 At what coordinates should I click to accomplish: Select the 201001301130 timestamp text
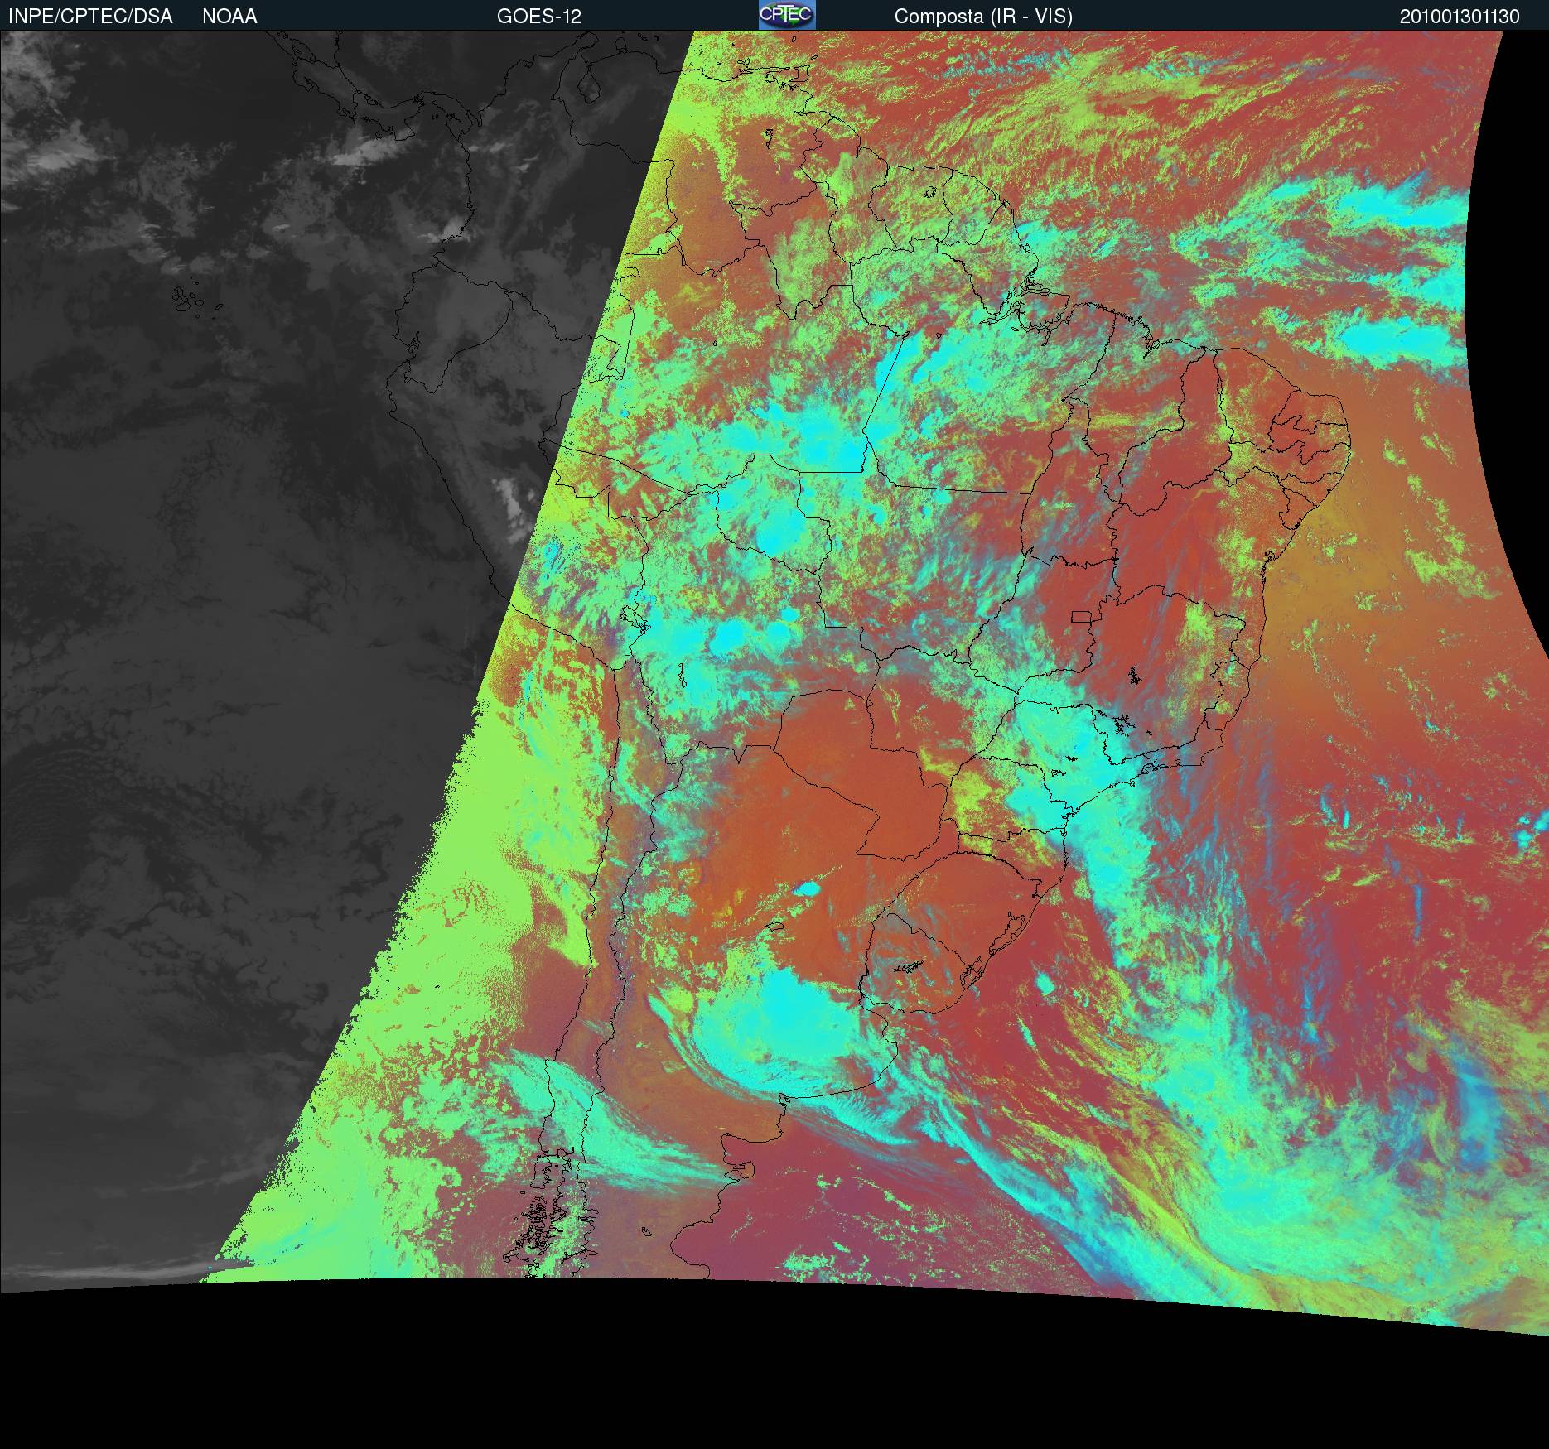[x=1460, y=17]
